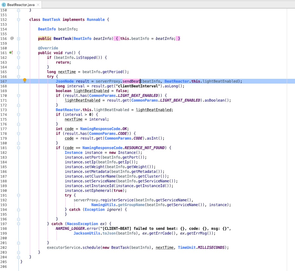Close the BeatReactor.java tab
Screen dimensions: 295x271
pyautogui.click(x=38, y=5)
